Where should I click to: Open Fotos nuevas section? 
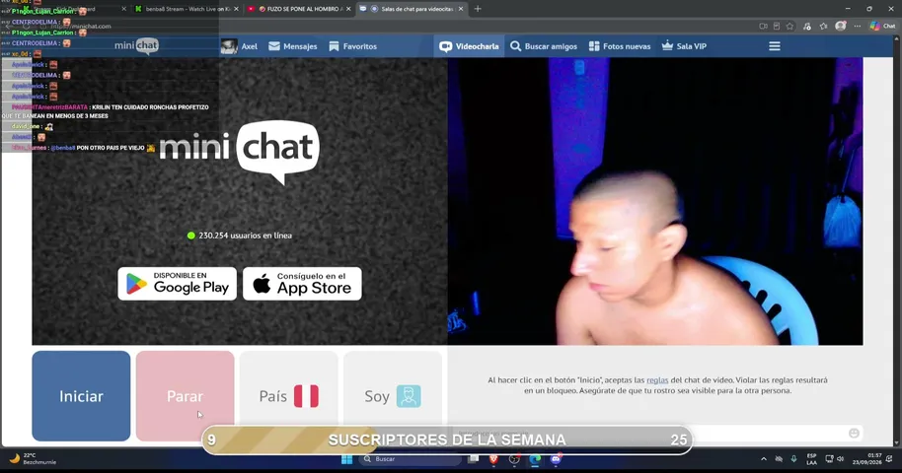point(620,46)
